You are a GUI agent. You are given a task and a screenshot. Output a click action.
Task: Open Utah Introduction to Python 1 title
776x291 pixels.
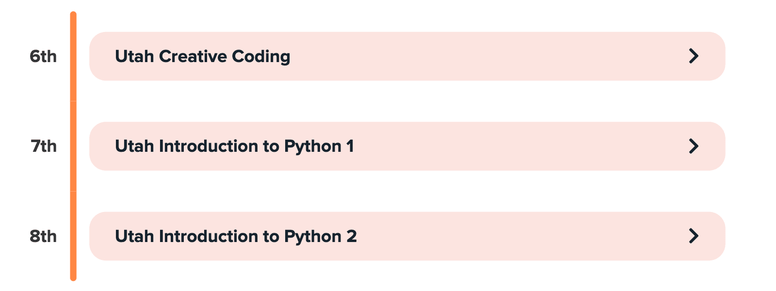click(x=234, y=146)
